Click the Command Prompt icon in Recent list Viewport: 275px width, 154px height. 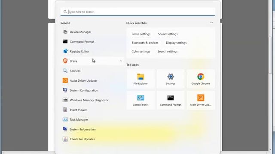(x=65, y=41)
